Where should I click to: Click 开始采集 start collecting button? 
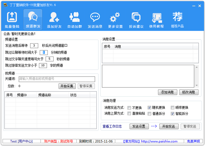tap(67, 86)
